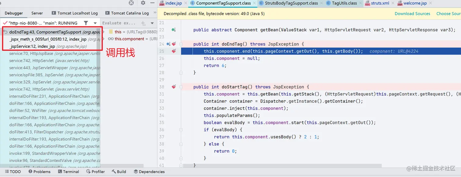Select frame serviceJspFile:385, JspServlet
This screenshot has width=461, height=177.
pyautogui.click(x=50, y=75)
